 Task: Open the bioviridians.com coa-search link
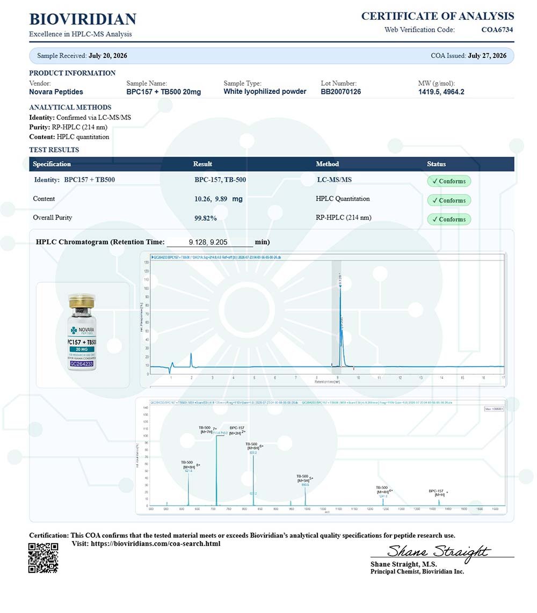[x=156, y=544]
